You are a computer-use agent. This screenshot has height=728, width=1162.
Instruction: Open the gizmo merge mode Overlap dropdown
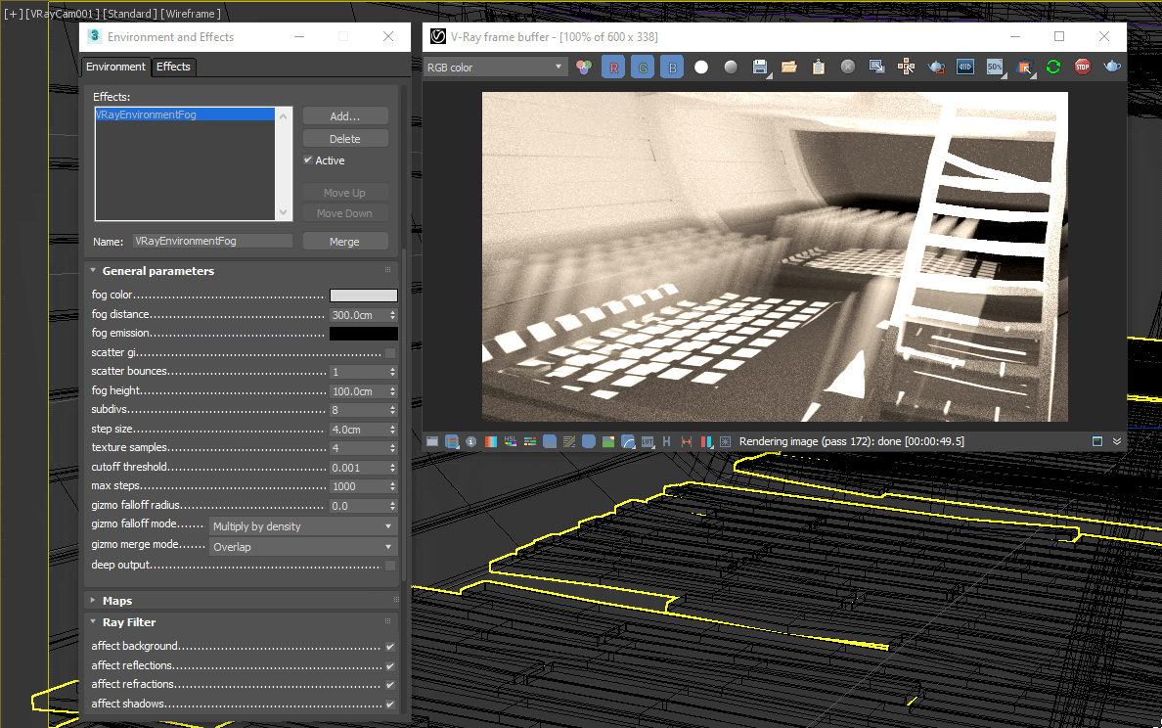(x=303, y=546)
